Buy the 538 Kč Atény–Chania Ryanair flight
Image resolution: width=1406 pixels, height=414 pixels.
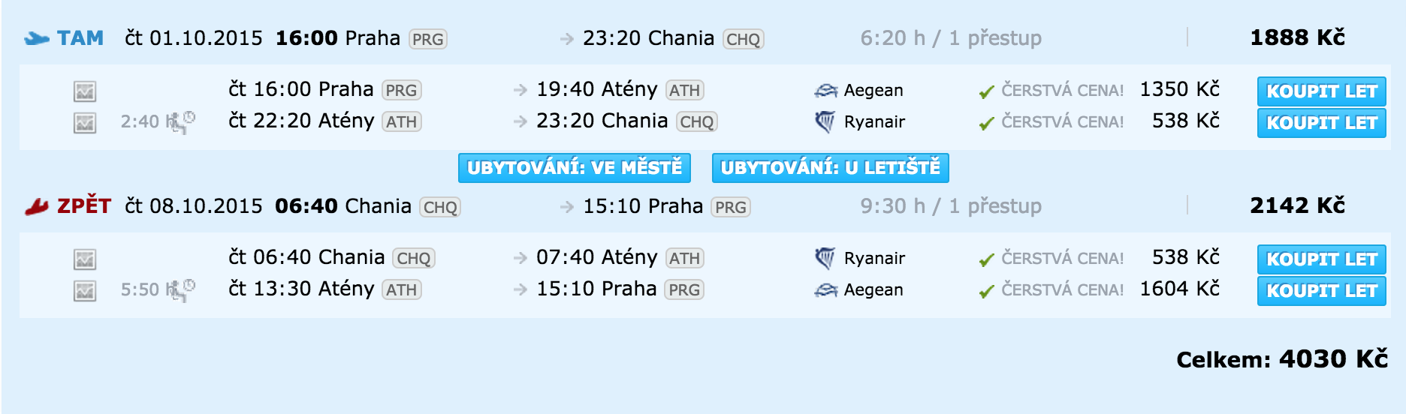[x=1321, y=123]
